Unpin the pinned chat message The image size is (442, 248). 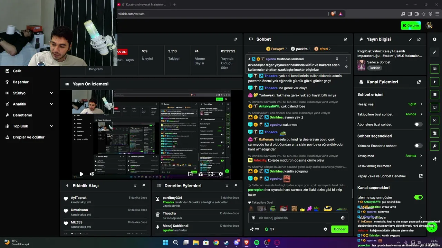tap(337, 59)
